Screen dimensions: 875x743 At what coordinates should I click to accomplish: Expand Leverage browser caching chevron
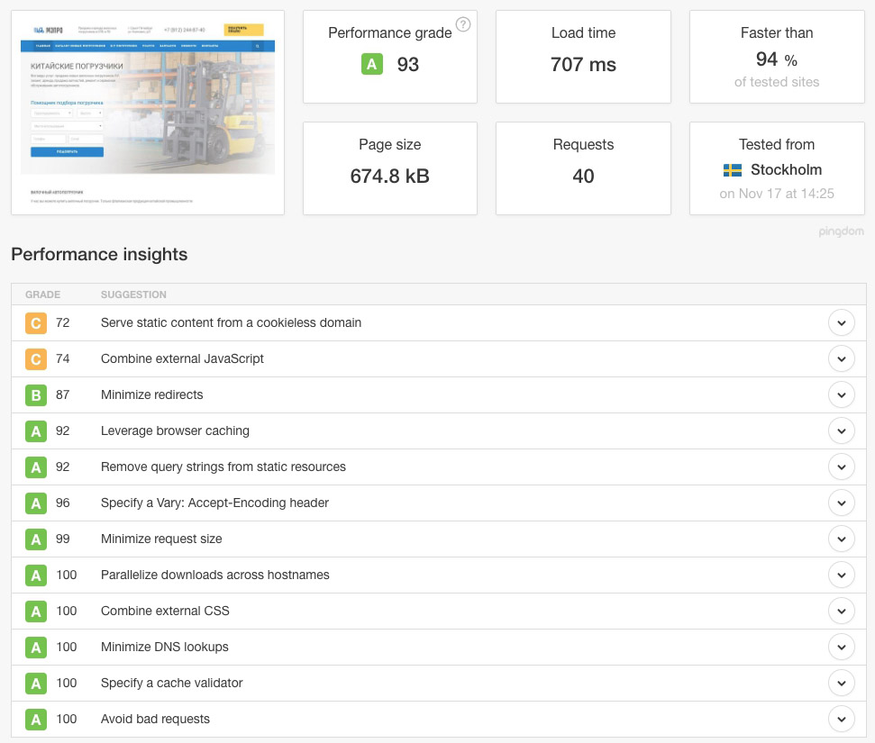pos(842,431)
